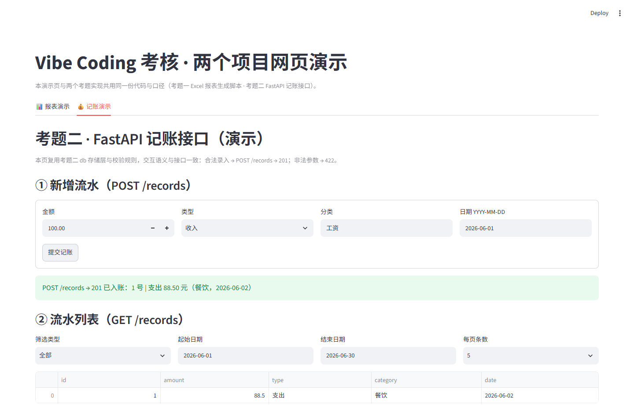Increase the 金额 value with plus
Viewport: 634px width, 405px height.
pos(167,228)
